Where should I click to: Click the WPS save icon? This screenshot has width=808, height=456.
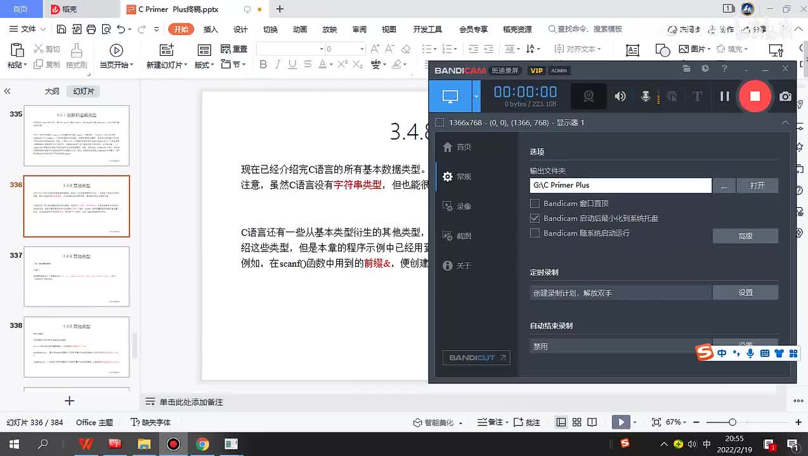pyautogui.click(x=62, y=29)
